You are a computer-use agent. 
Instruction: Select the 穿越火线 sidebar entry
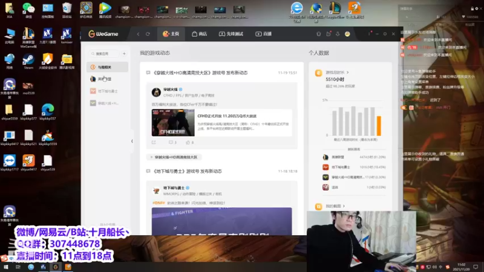point(108,103)
